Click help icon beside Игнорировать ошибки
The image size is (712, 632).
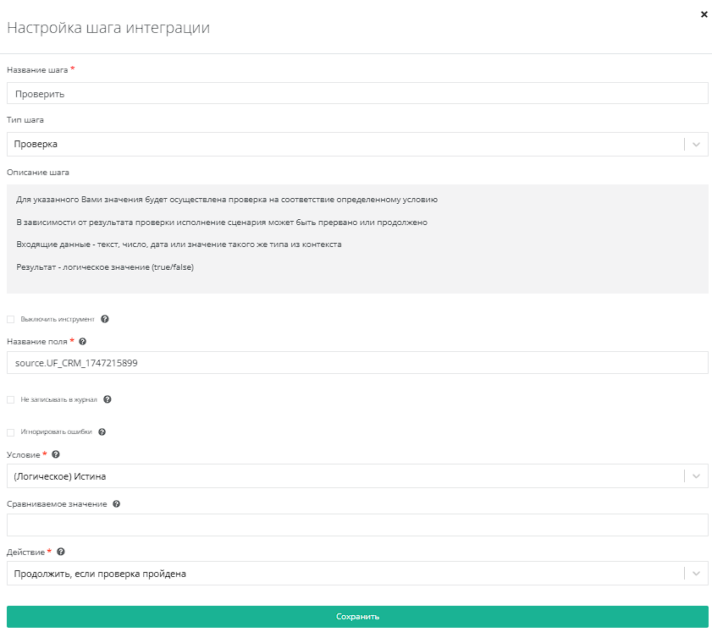102,431
